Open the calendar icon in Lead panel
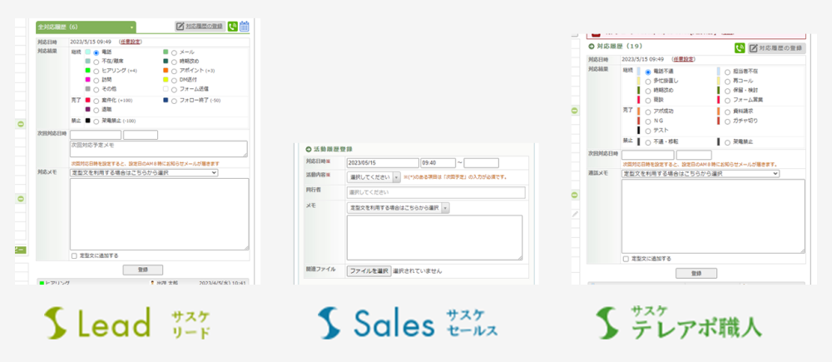 pos(245,27)
